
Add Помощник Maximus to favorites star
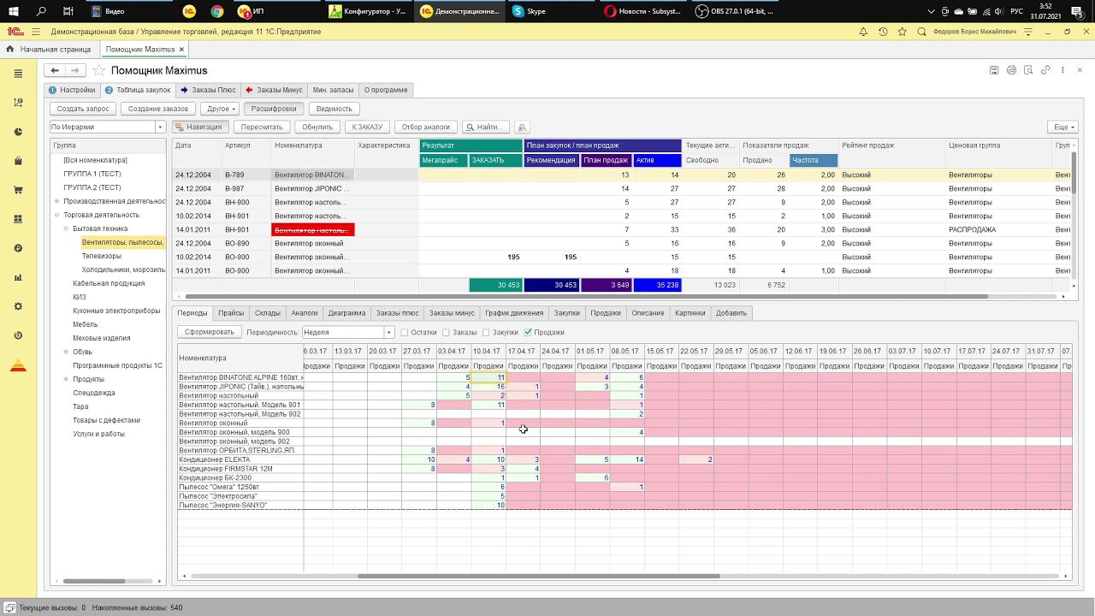(98, 70)
